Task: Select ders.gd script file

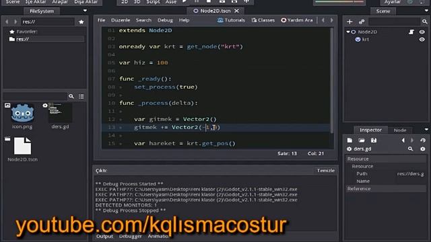Action: tap(60, 116)
